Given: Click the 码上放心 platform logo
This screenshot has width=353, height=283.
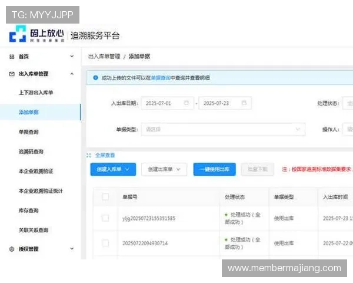Looking at the screenshot, I should click(x=37, y=34).
